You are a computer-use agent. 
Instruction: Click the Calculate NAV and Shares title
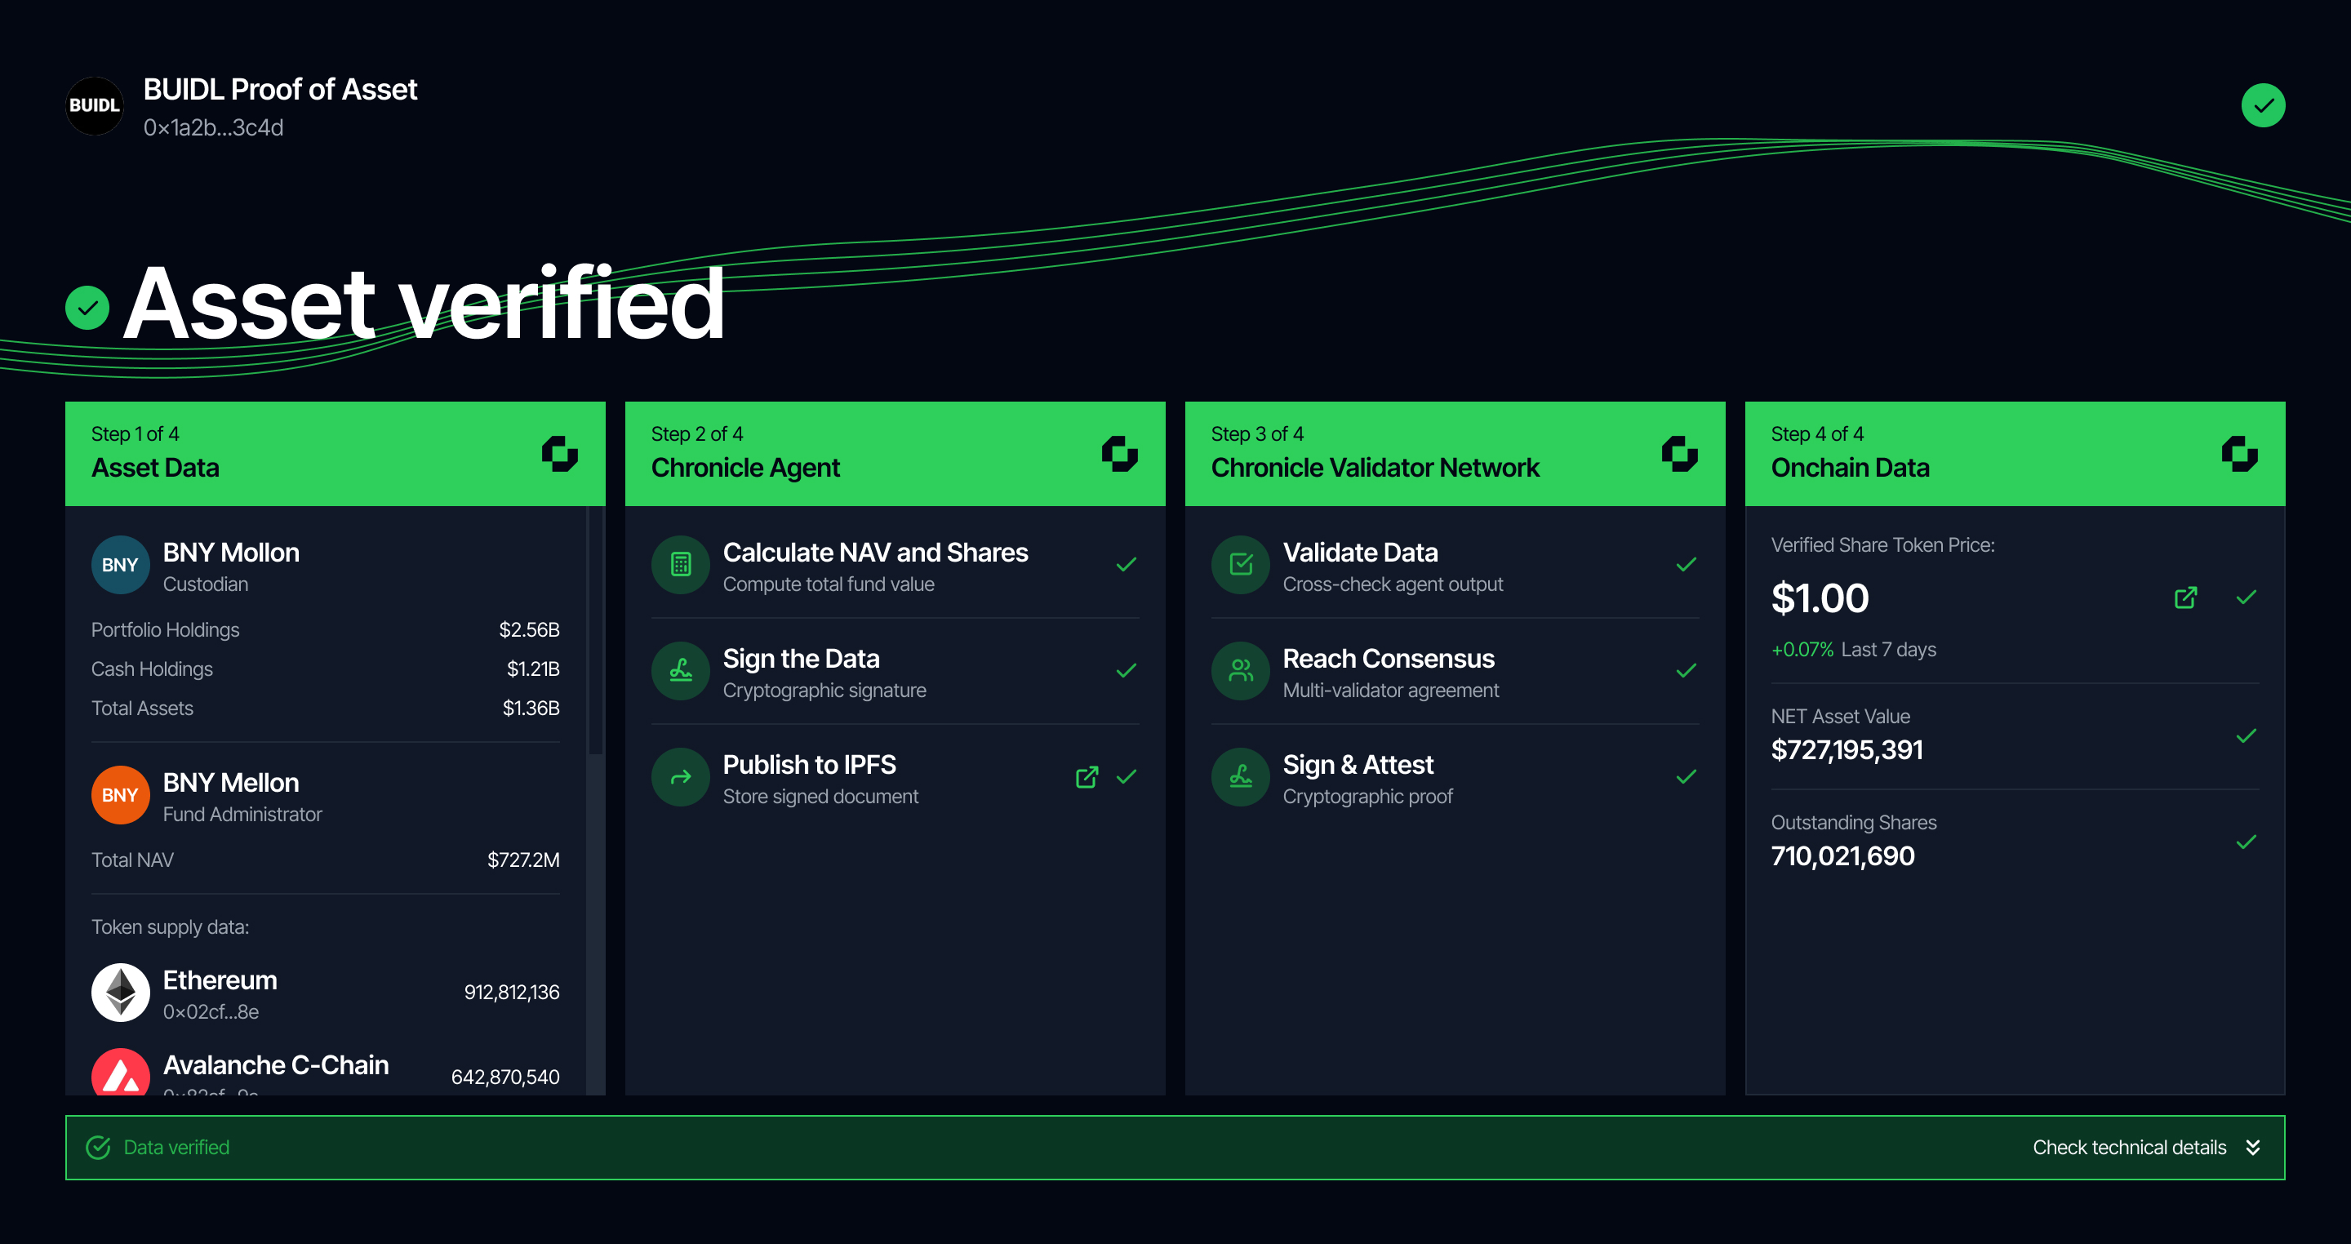875,553
